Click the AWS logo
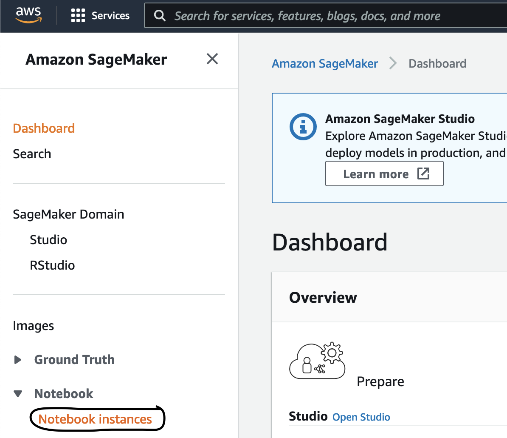The image size is (507, 438). 28,15
